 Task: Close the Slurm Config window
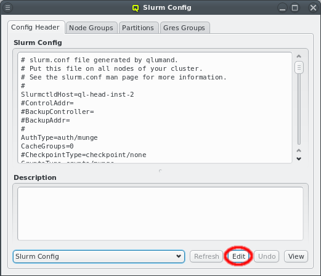[x=313, y=8]
